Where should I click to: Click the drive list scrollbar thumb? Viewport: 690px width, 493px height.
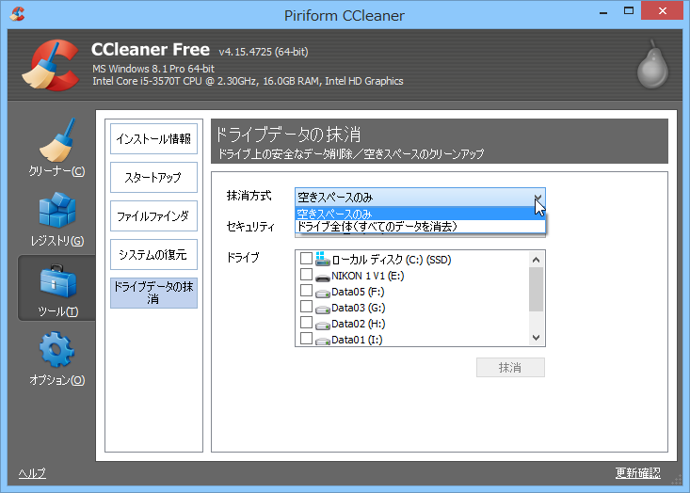pos(536,290)
